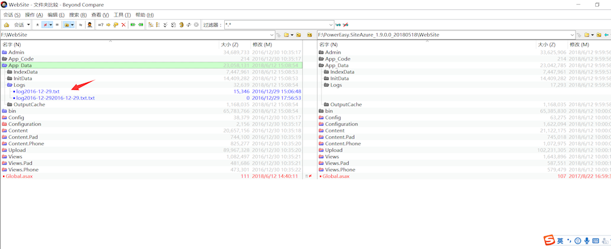The height and width of the screenshot is (249, 611).
Task: Click the collapse all folders icon
Action: (x=158, y=25)
